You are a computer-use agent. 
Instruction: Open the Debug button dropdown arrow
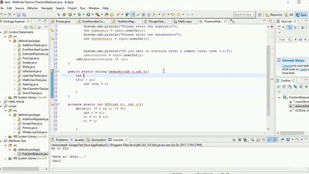coord(84,14)
